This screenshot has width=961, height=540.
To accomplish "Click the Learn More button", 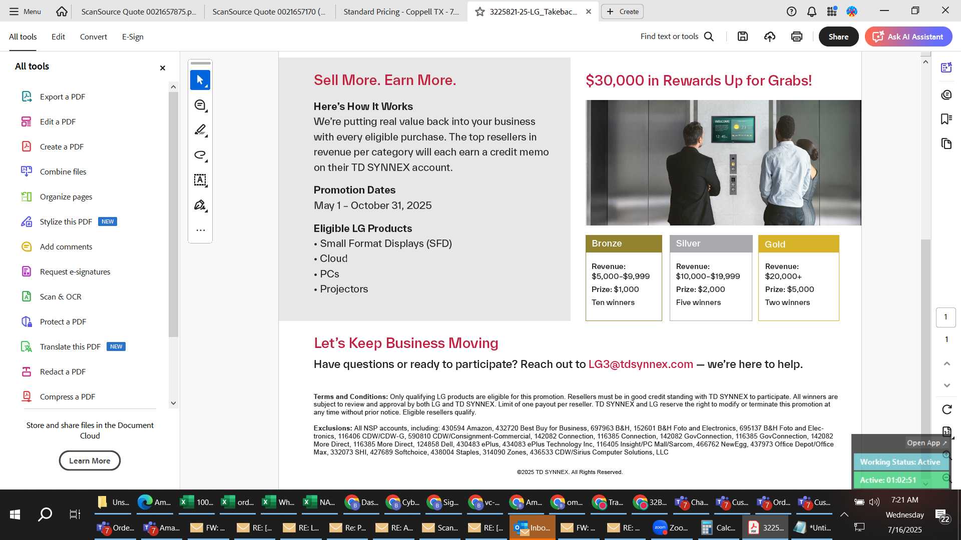I will click(90, 460).
